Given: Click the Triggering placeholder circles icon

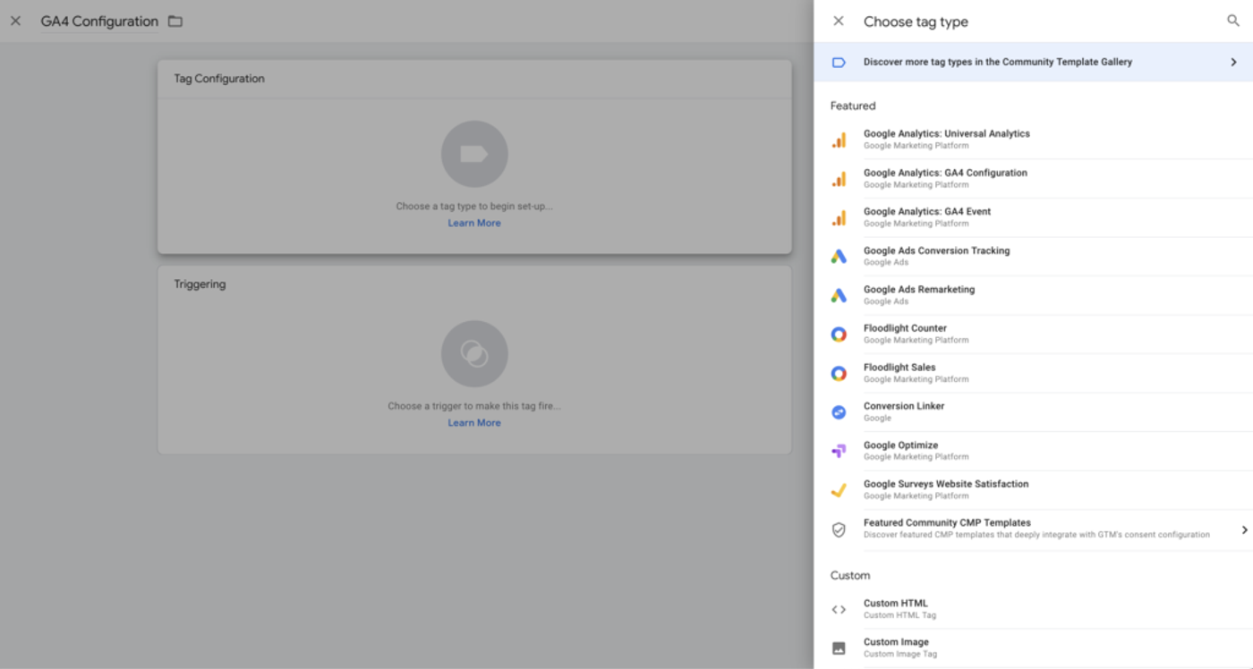Looking at the screenshot, I should coord(474,354).
